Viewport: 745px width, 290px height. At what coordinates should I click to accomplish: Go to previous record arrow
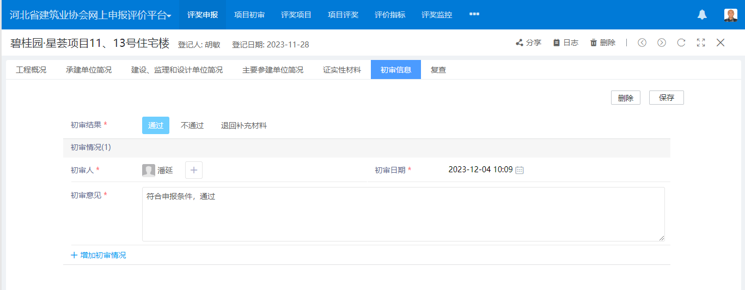pyautogui.click(x=642, y=43)
